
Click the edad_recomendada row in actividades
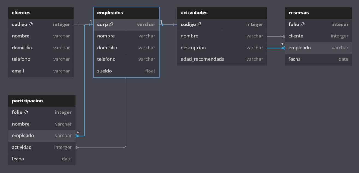pyautogui.click(x=222, y=59)
